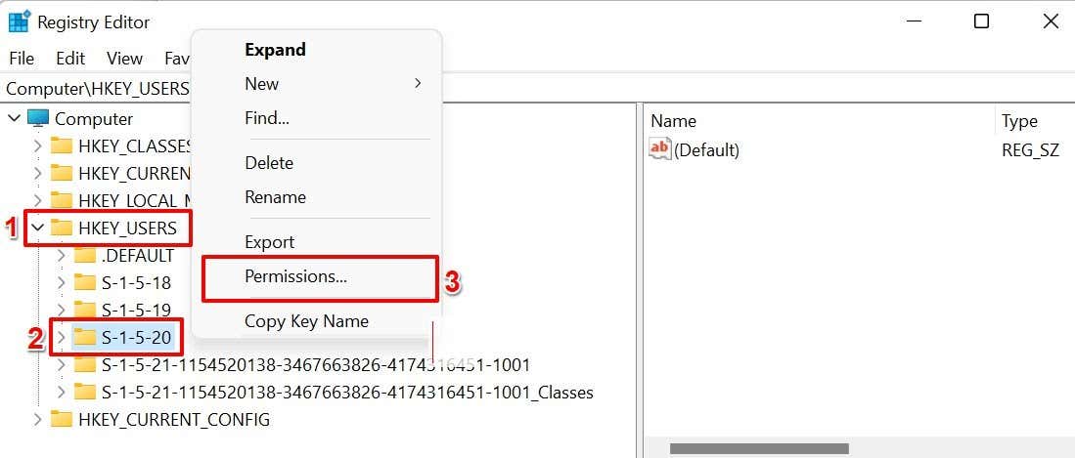
Task: Click the S-1-5-18 folder icon
Action: (x=85, y=283)
